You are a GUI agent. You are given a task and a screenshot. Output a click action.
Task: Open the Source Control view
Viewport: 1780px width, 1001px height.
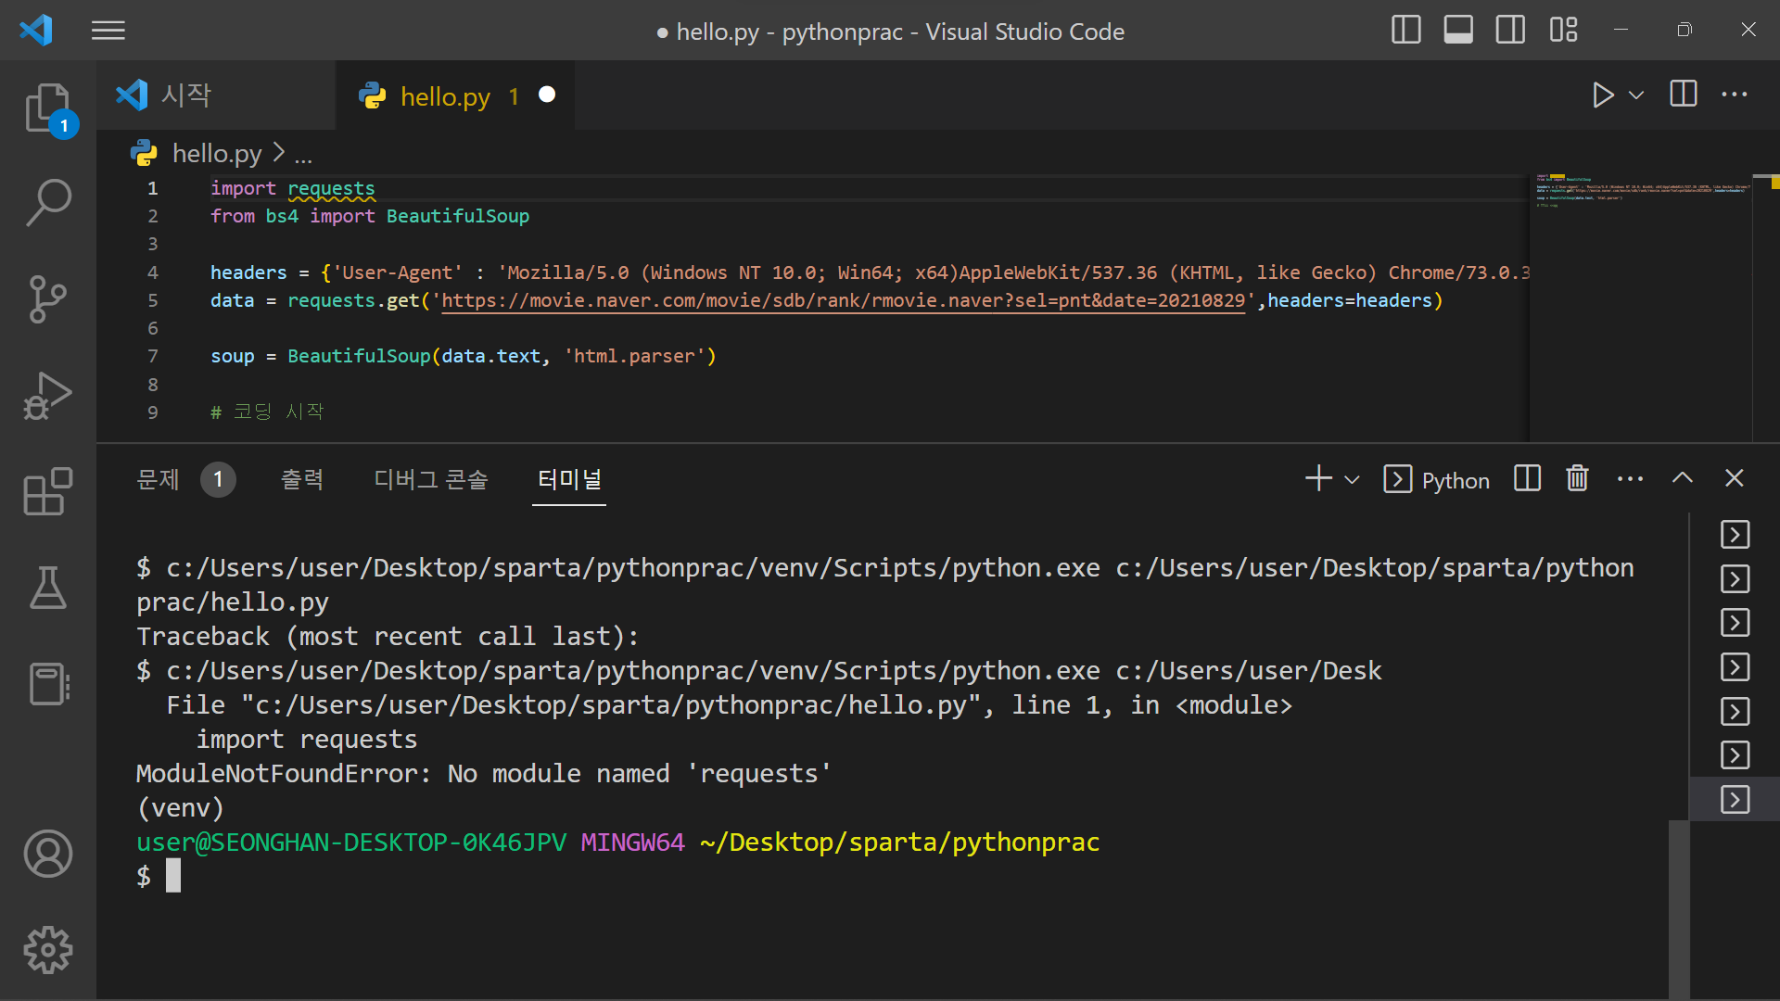[48, 299]
